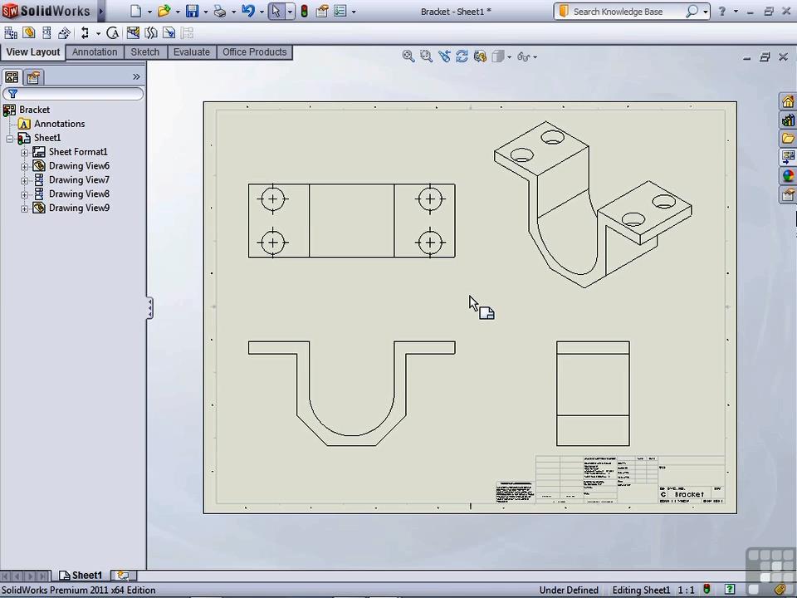Expand Drawing View9 in the tree

[24, 208]
